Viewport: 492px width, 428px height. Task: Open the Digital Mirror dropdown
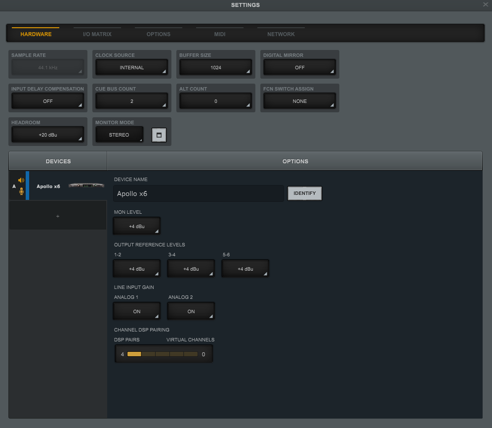(x=300, y=67)
